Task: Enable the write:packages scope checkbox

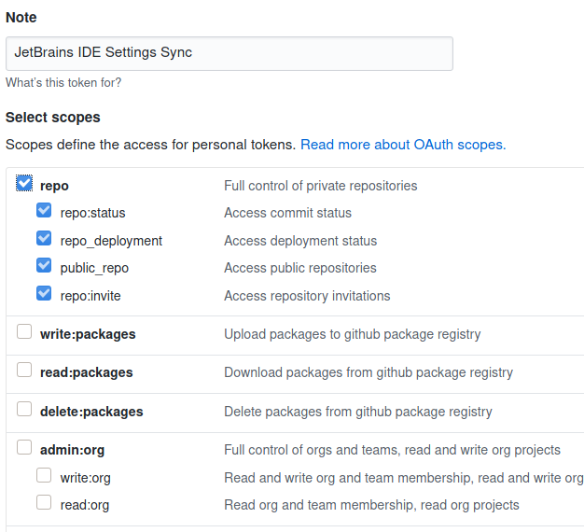Action: coord(24,332)
